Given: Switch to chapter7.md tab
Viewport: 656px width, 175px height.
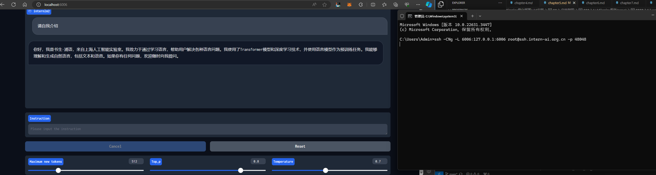Looking at the screenshot, I should point(628,3).
